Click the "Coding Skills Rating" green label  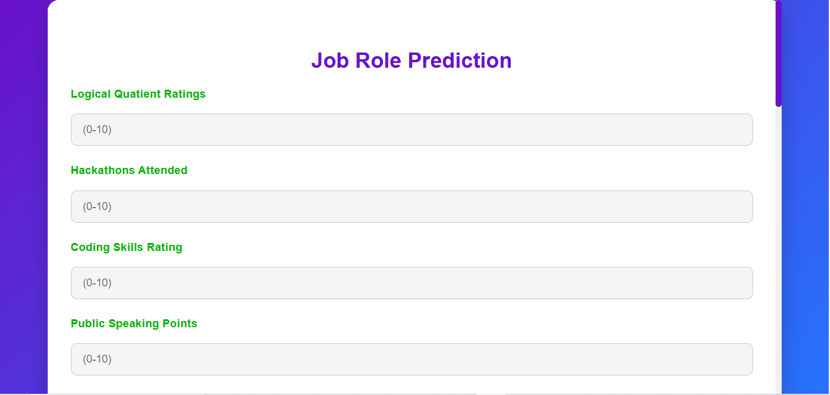(x=127, y=247)
